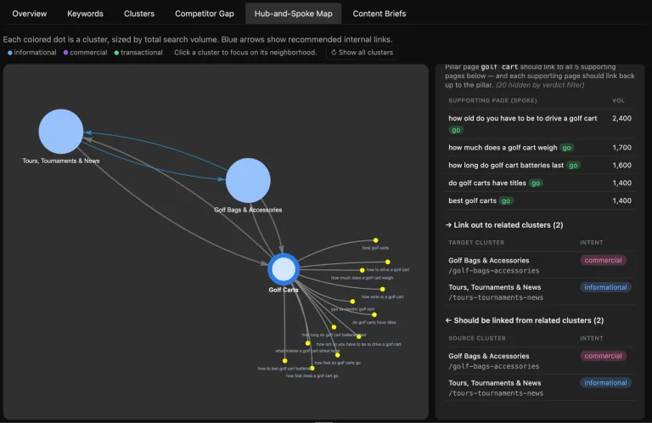The height and width of the screenshot is (423, 652).
Task: Click the 1,600 volume value
Action: coord(621,165)
